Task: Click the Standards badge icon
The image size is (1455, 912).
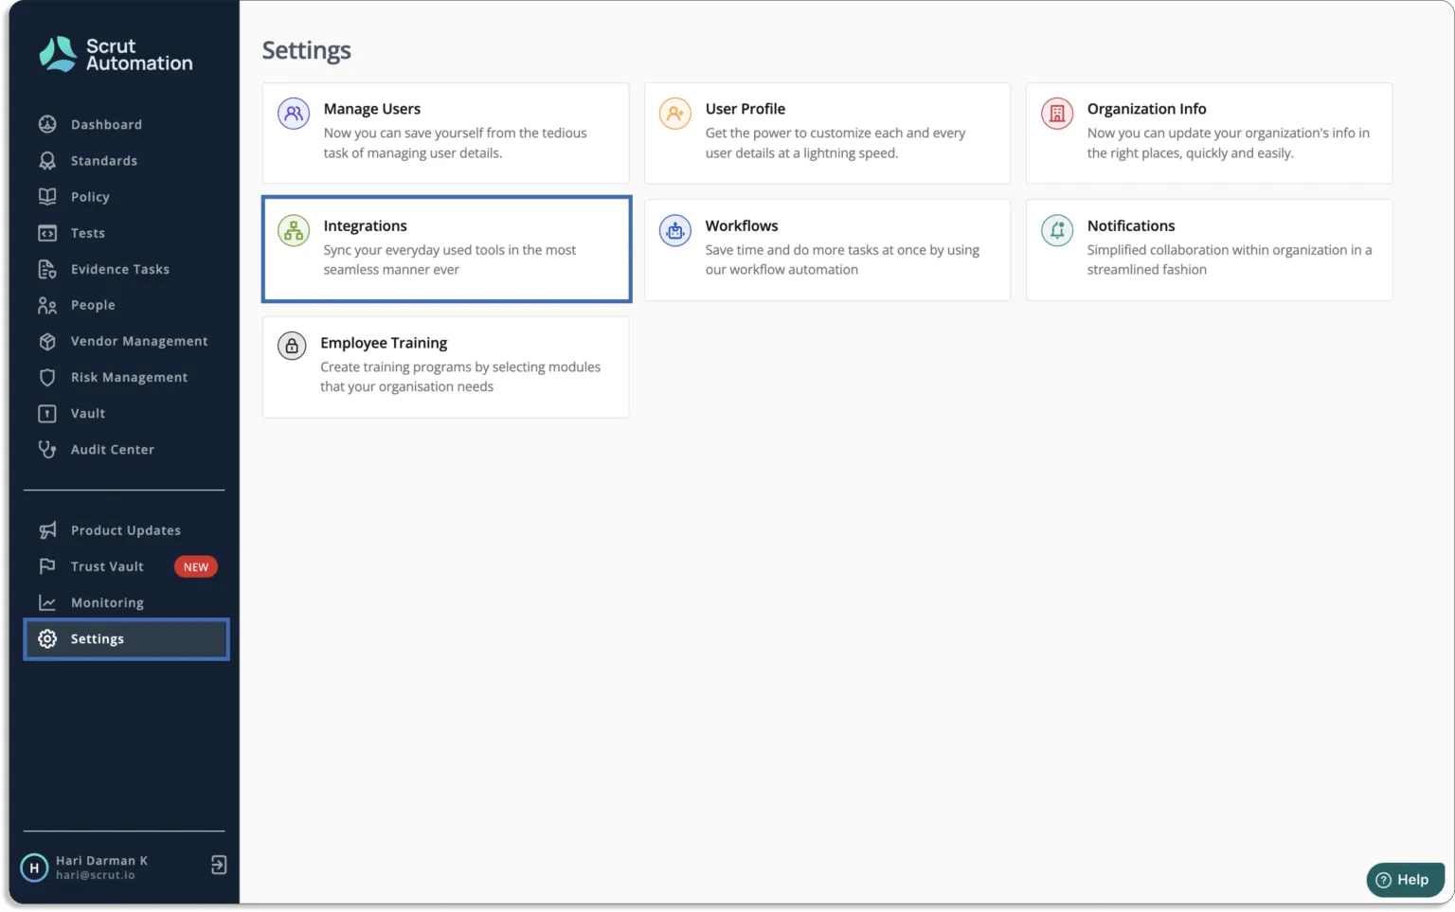Action: pyautogui.click(x=47, y=161)
